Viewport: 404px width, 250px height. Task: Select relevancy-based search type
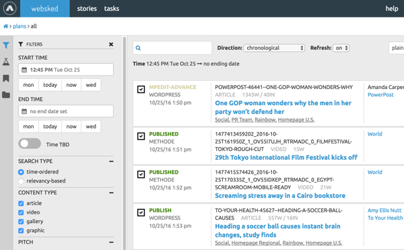(21, 181)
